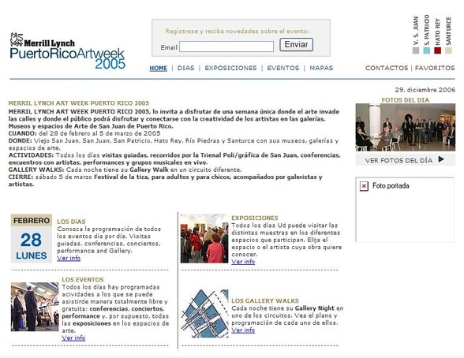Click the HATO REY vertical label

point(438,32)
